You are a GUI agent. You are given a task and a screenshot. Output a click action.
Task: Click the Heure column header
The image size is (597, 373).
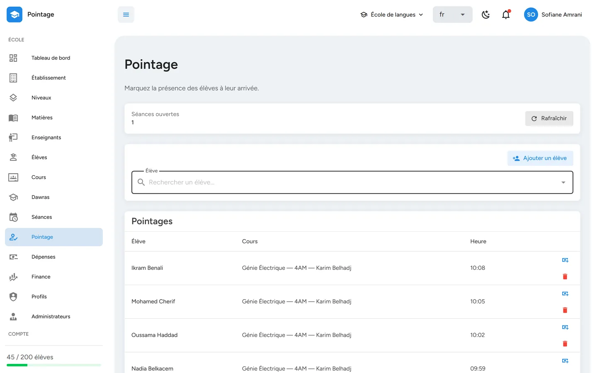(x=478, y=241)
